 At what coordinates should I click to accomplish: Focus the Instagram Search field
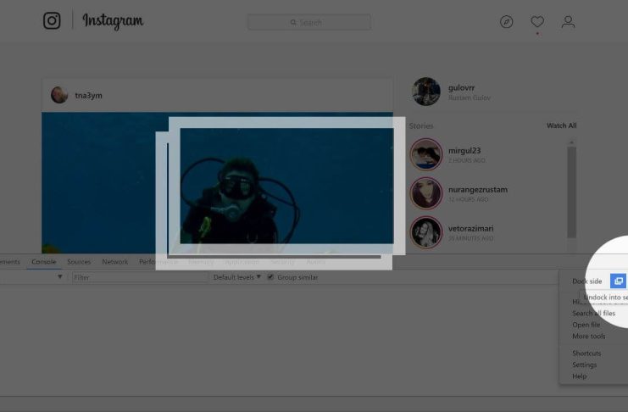click(308, 22)
